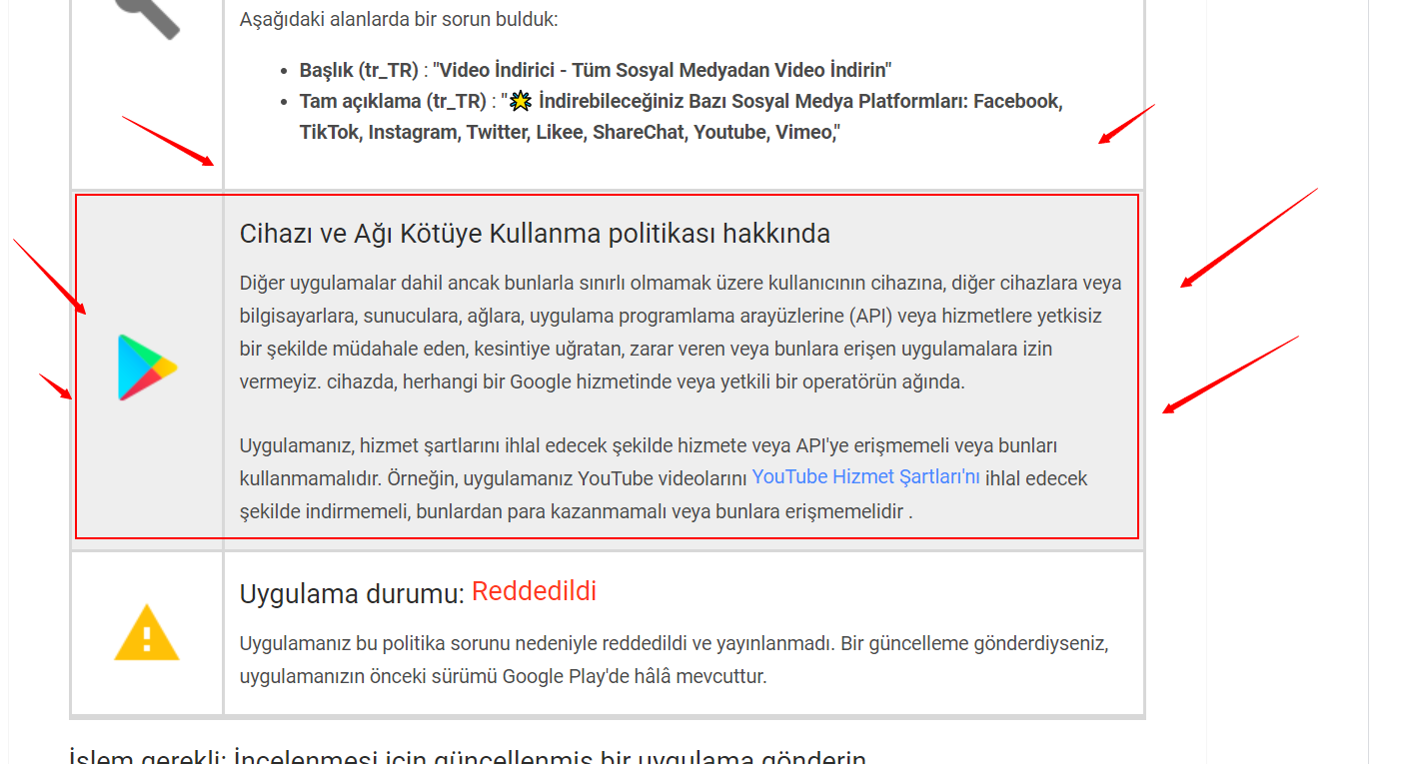Click the "Başlık (tr_TR)" bullet item
The image size is (1426, 764).
point(596,70)
